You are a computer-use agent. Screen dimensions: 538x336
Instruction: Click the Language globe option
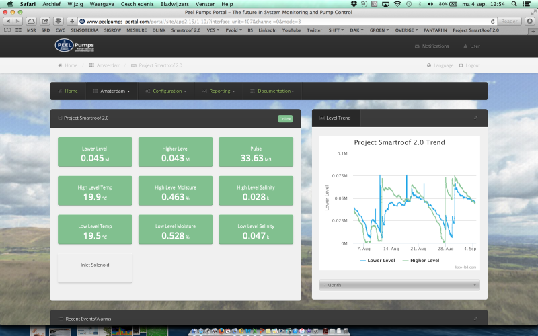click(440, 65)
